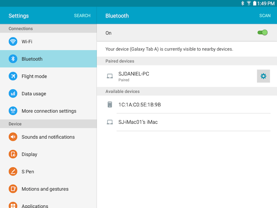Select the SJDANIEL-PC paired device
Viewport: 277px width, 208px height.
177,76
